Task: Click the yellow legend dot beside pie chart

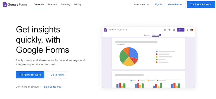Action: coord(157,57)
